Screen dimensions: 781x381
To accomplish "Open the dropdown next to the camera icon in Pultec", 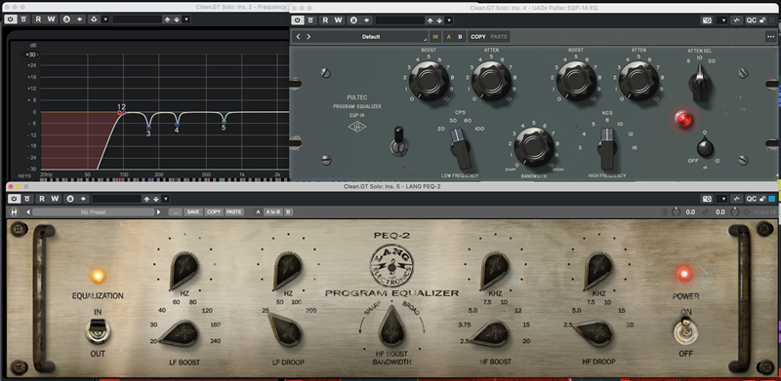I will [722, 20].
